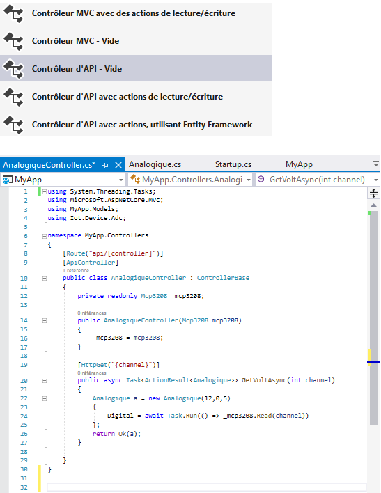Viewport: 381px width, 493px height.
Task: Click ControllerBase in the class declaration
Action: click(223, 278)
